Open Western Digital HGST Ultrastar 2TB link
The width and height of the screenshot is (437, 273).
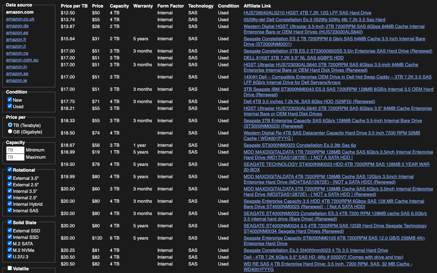(334, 29)
